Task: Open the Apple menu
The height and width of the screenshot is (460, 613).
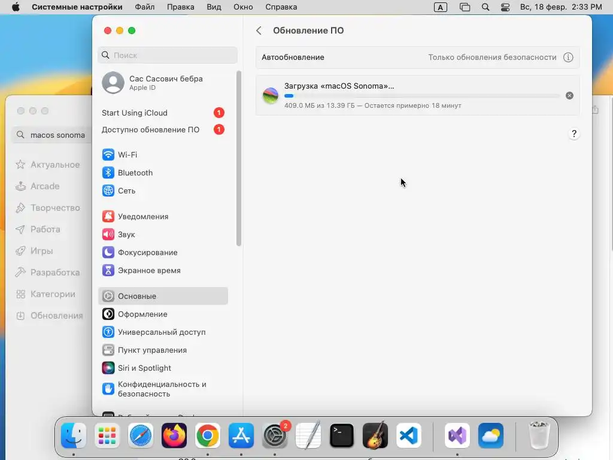Action: pyautogui.click(x=16, y=7)
